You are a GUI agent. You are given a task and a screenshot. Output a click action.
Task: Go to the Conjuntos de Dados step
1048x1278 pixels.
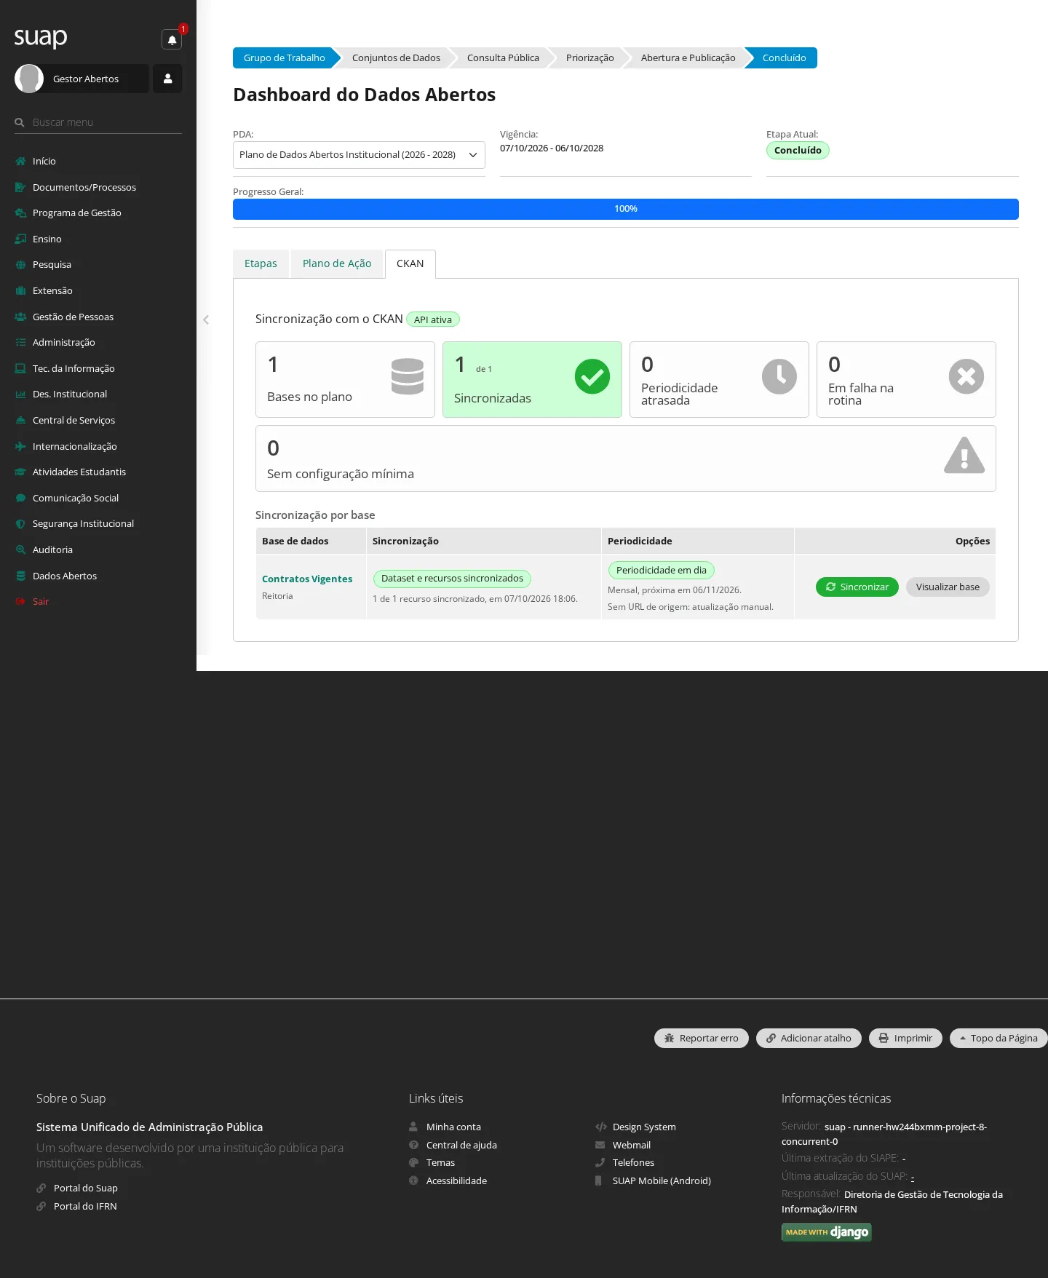tap(396, 57)
